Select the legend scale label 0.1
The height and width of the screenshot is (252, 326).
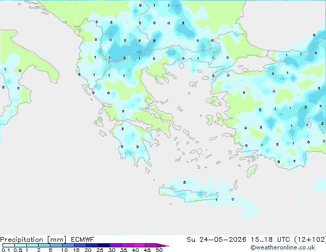pos(6,250)
